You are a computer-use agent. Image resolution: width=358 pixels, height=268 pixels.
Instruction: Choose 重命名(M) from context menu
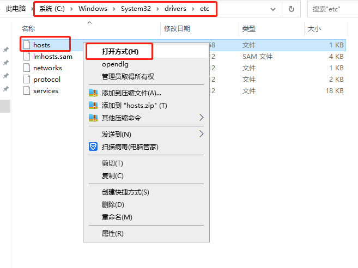click(117, 217)
